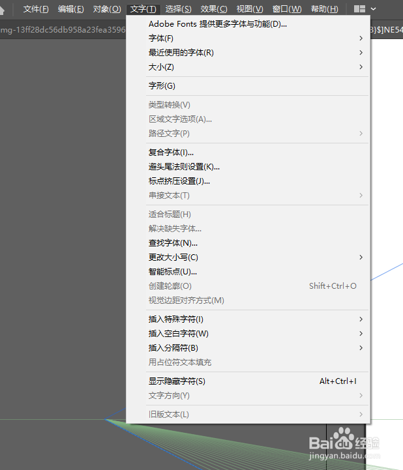
Task: Open 智能标点(U) dialog
Action: [x=248, y=272]
